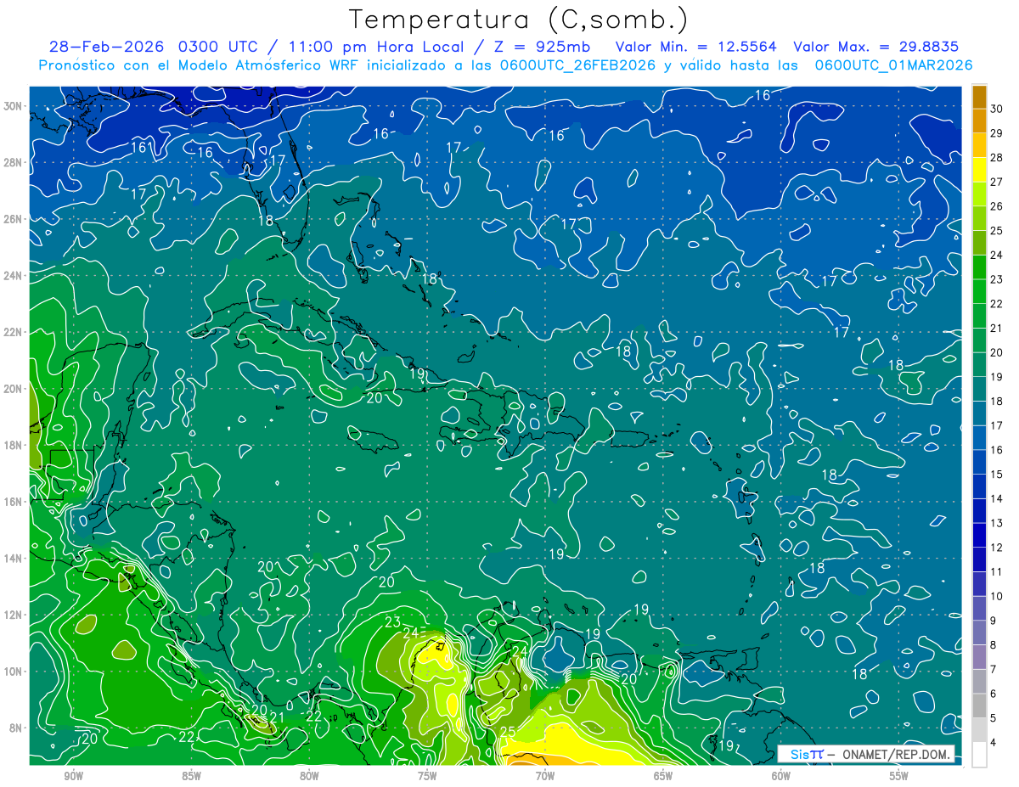Image resolution: width=1019 pixels, height=787 pixels.
Task: Click the color scale label 22
Action: [997, 304]
